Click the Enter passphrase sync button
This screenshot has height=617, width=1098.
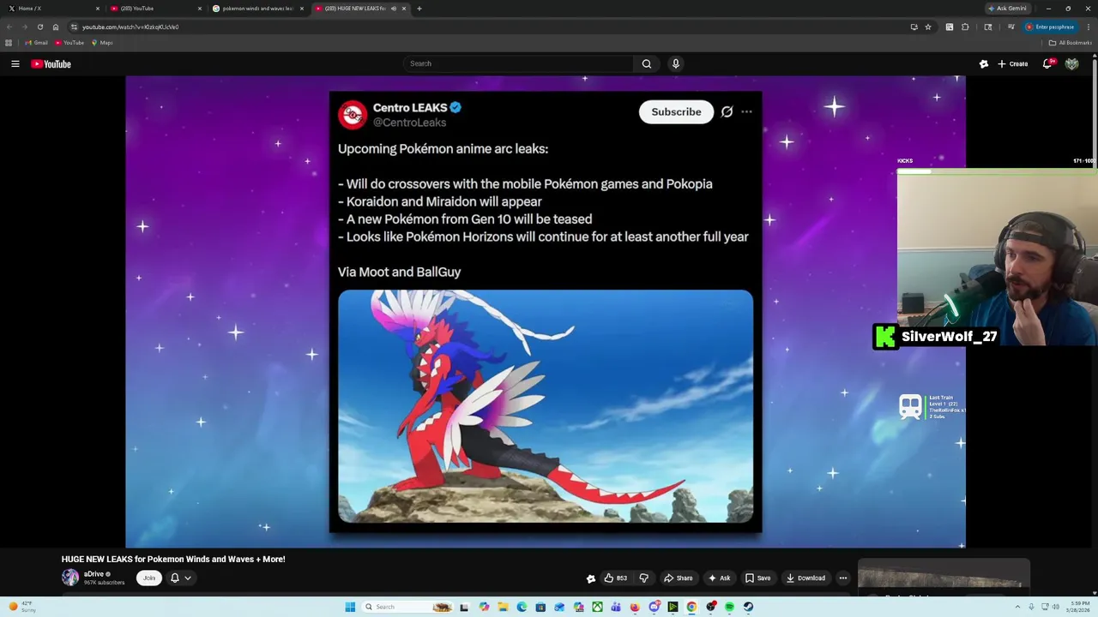tap(1050, 27)
